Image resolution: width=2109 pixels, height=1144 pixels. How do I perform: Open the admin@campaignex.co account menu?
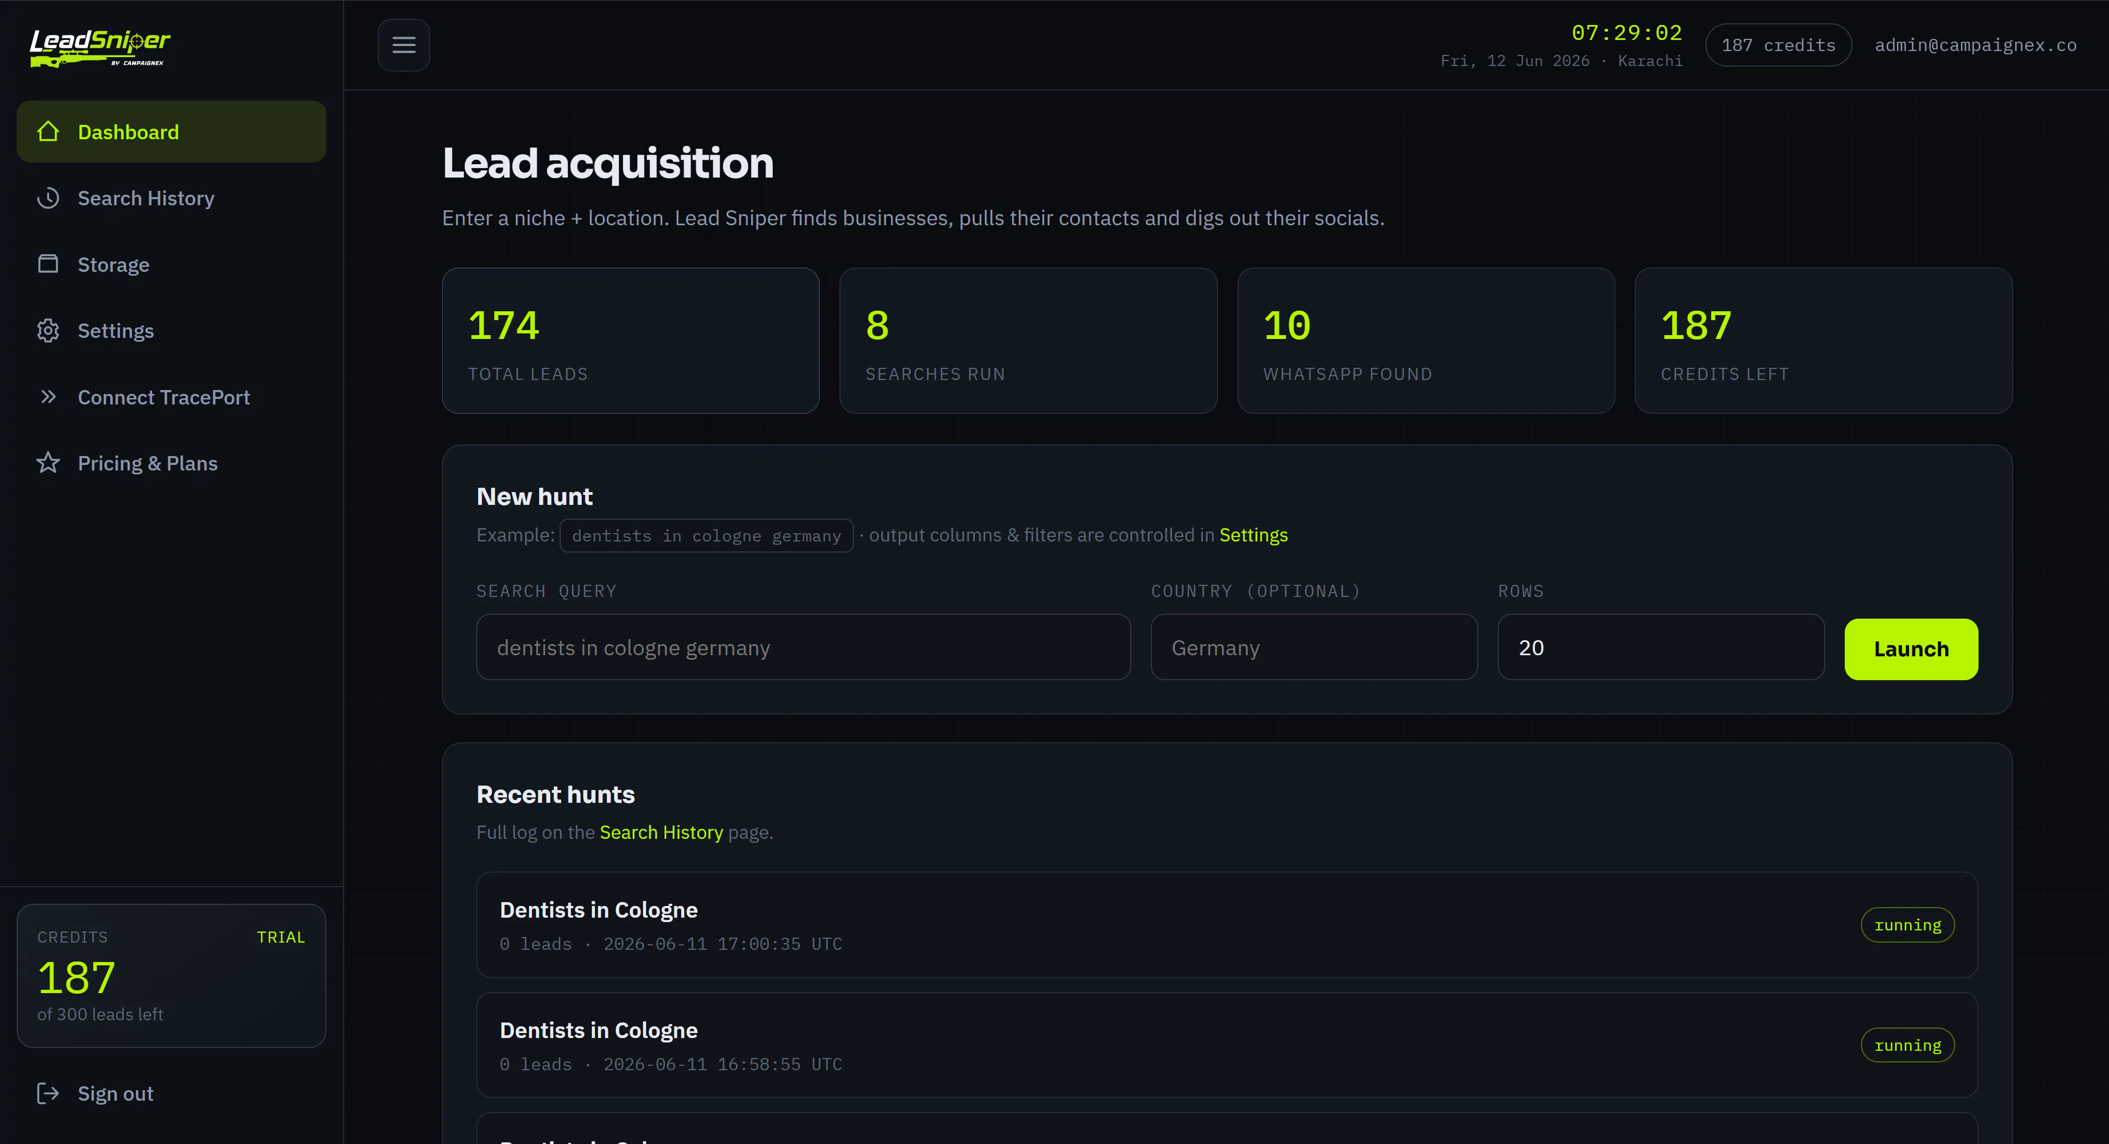pos(1976,45)
